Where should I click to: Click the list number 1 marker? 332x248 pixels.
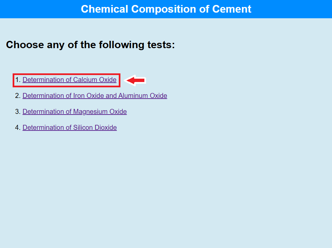point(18,80)
